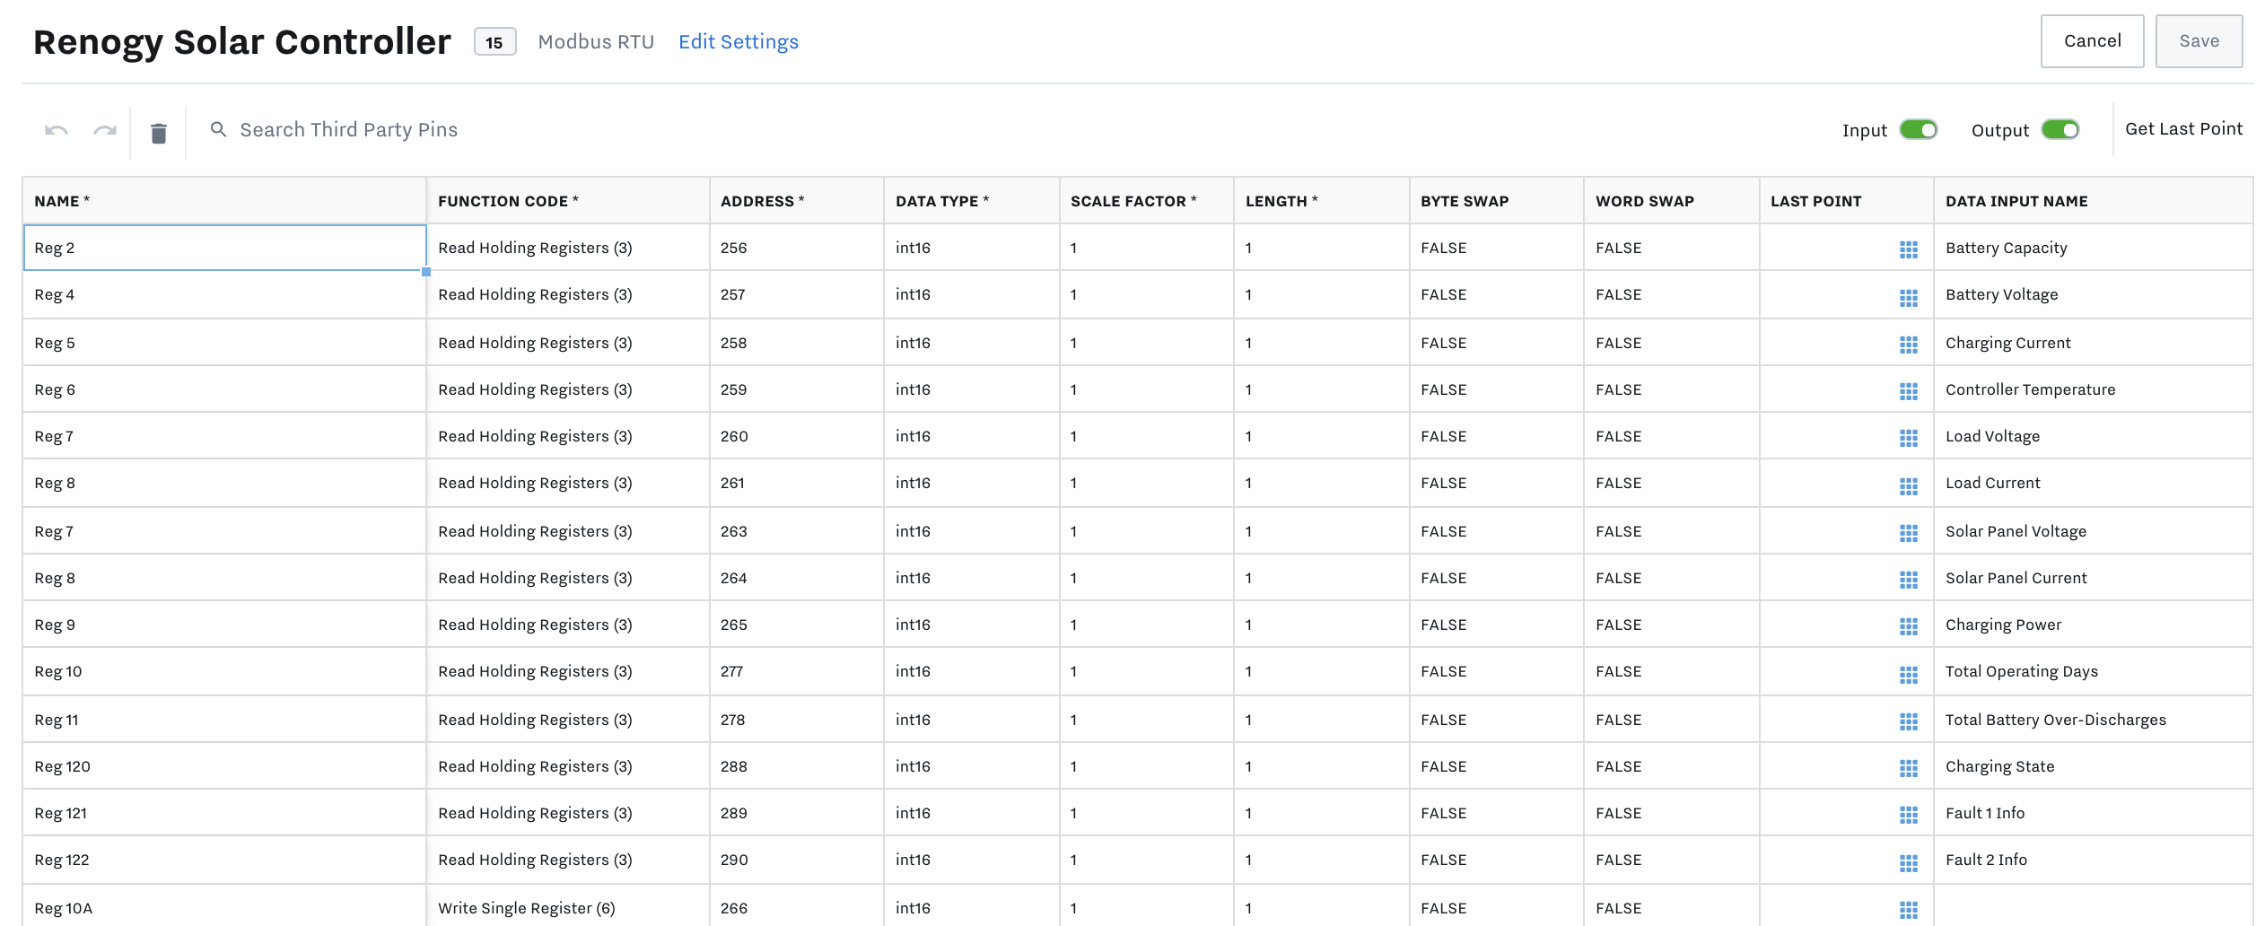Toggle the Output switch off

[x=2059, y=130]
